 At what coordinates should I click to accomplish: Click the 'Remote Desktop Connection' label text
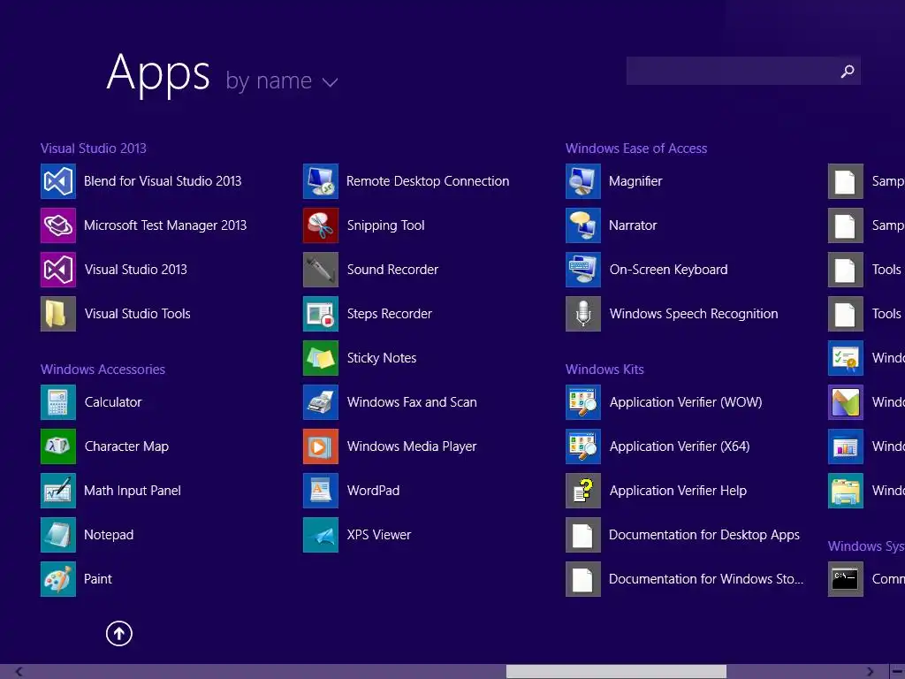tap(428, 181)
